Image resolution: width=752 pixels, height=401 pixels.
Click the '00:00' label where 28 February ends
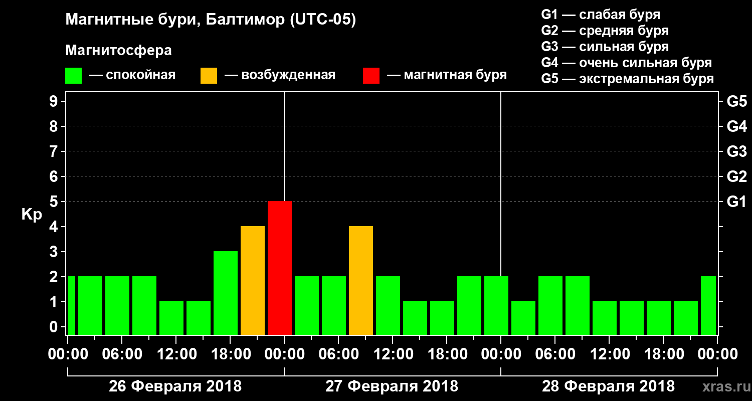(717, 354)
